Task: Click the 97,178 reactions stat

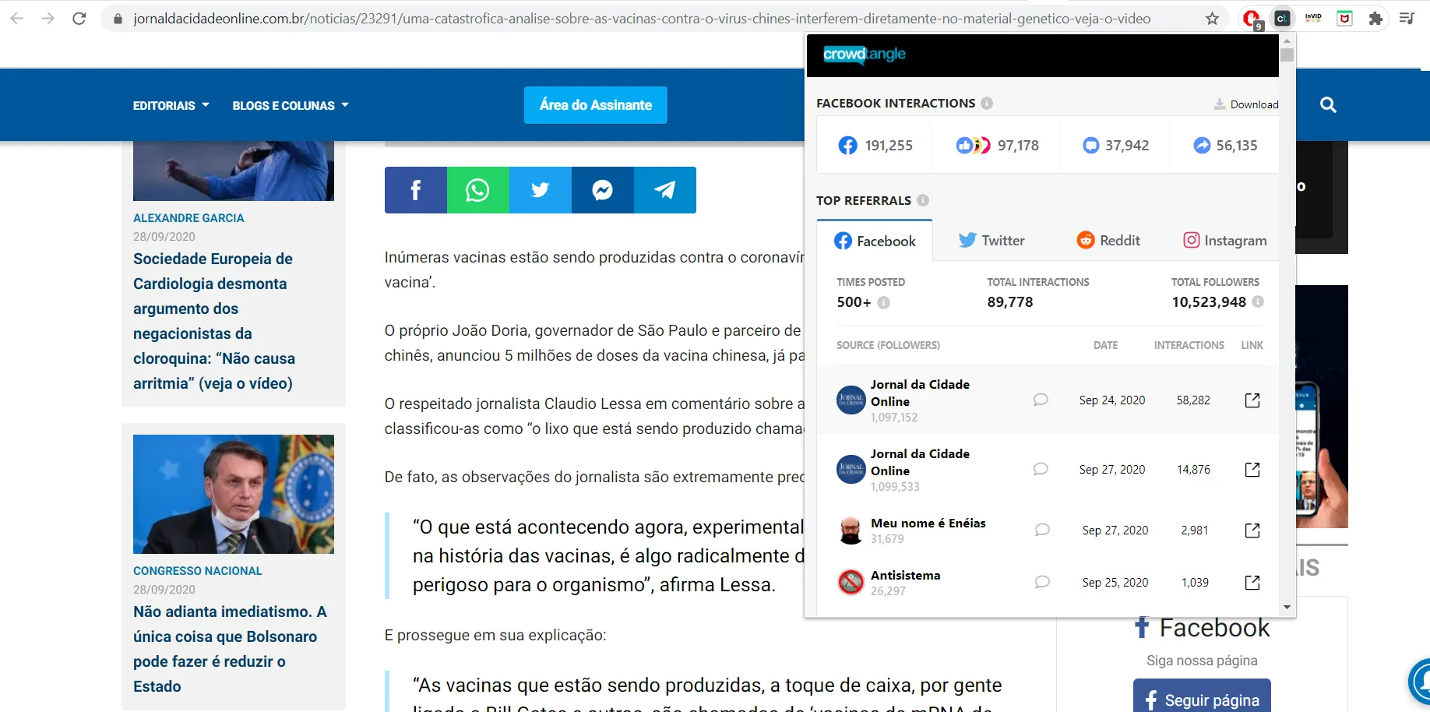Action: (997, 146)
